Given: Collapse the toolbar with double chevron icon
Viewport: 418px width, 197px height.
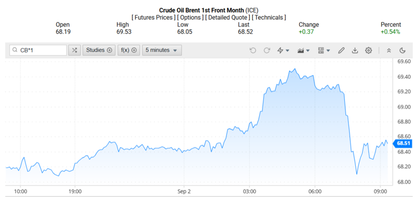Looking at the screenshot, I should (389, 50).
